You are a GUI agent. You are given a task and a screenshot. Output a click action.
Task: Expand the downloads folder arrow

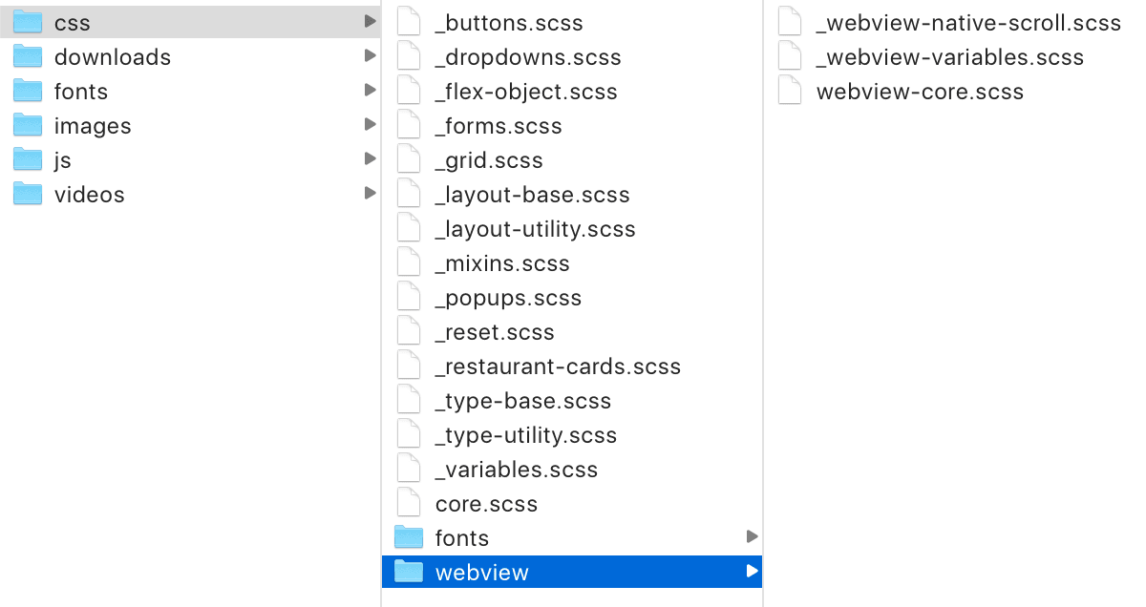(370, 56)
